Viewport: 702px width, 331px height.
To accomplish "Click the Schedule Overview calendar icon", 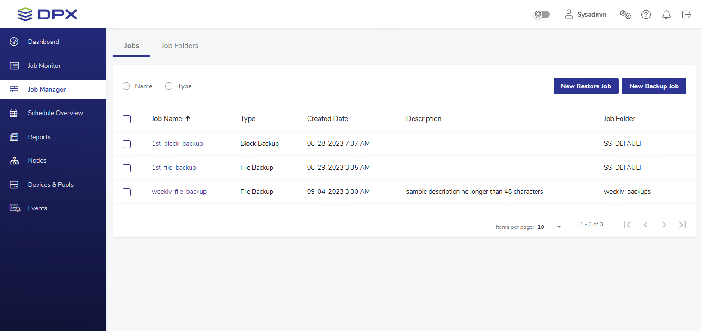I will click(x=14, y=113).
